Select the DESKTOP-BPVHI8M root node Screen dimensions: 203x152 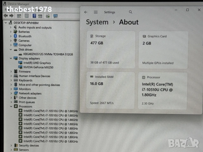[25, 23]
